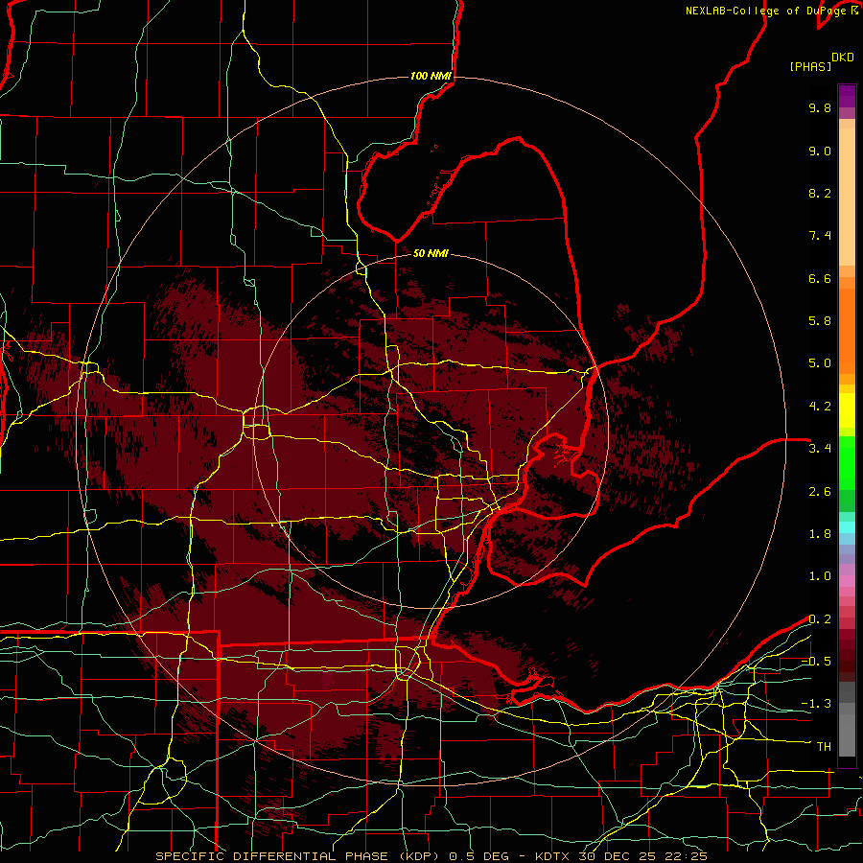Viewport: 863px width, 863px height.
Task: Click the 50 NMI range ring label
Action: pyautogui.click(x=431, y=253)
